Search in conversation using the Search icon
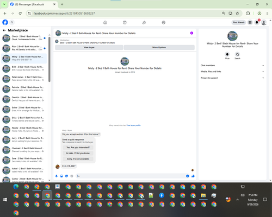 (x=237, y=54)
